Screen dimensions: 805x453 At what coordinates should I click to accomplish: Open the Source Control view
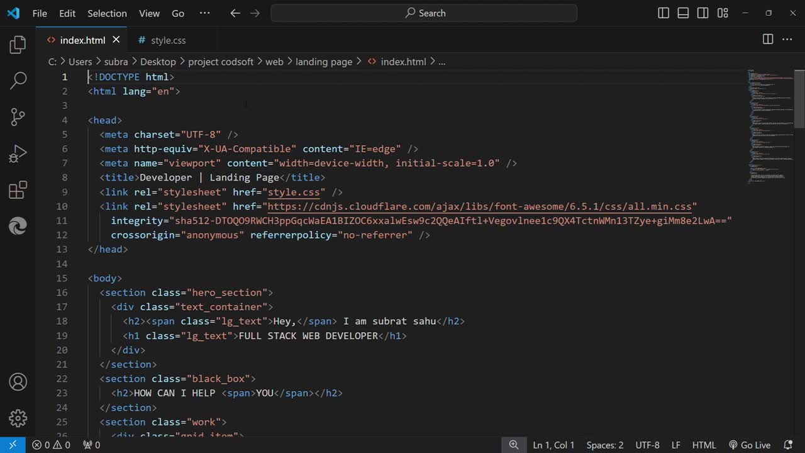(x=18, y=117)
